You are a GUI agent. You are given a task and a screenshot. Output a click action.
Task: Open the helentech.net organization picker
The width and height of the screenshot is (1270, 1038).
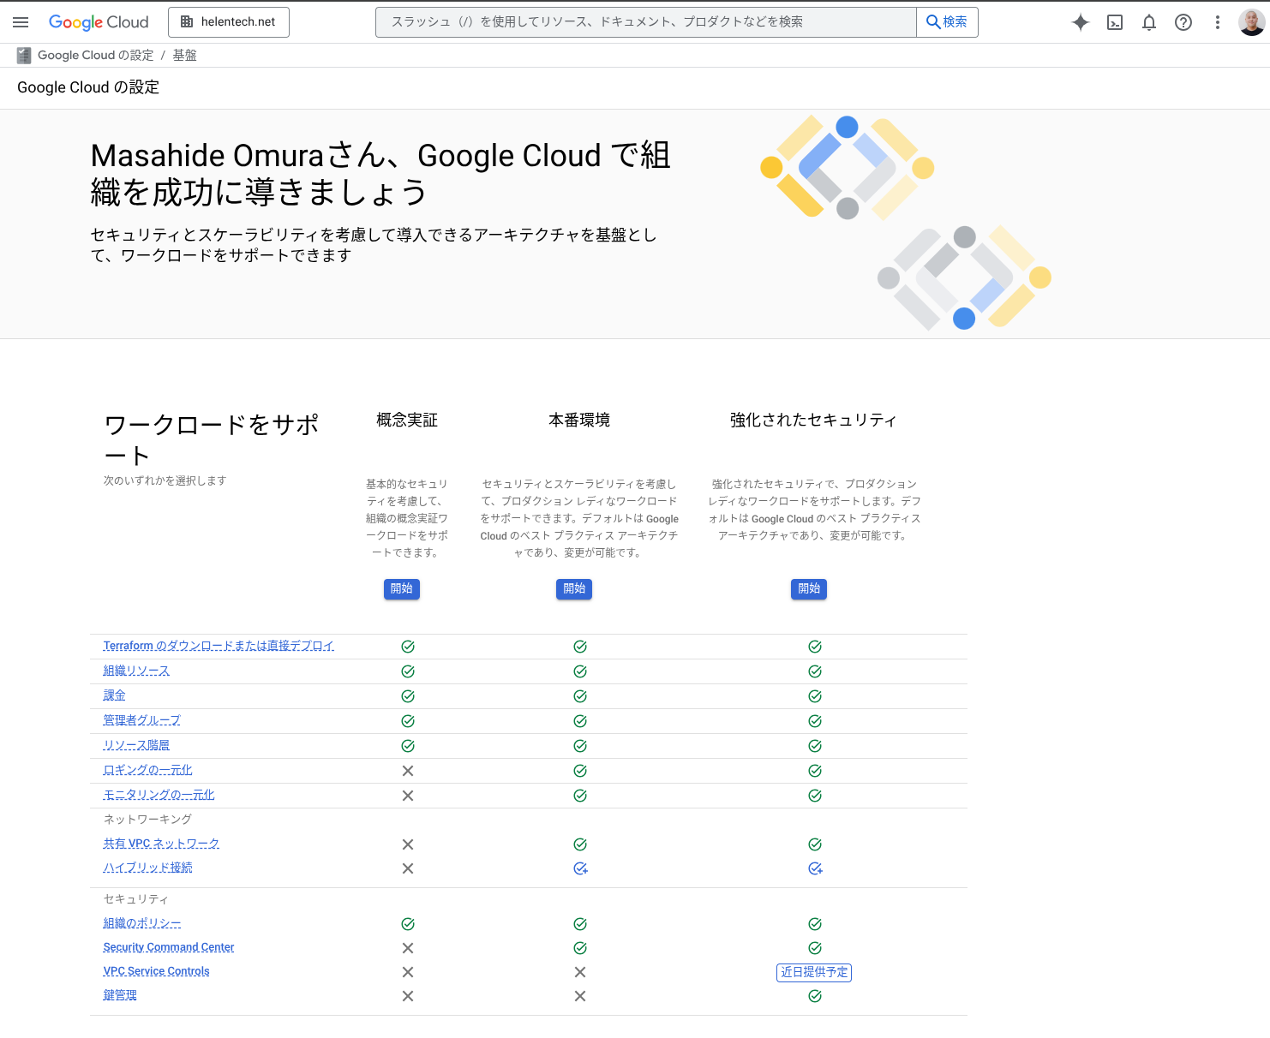pos(229,22)
